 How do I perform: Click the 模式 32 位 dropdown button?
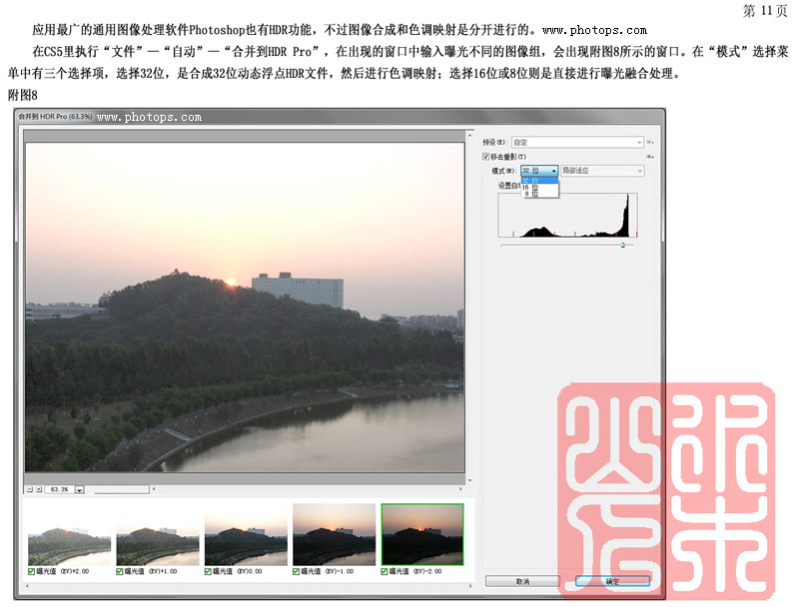(539, 171)
